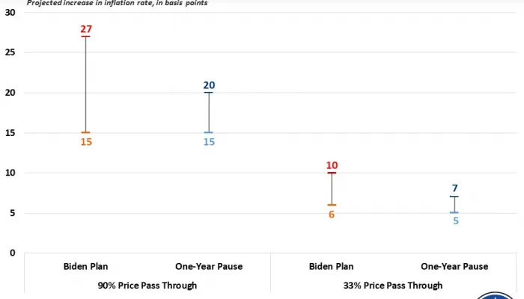
Task: Select Biden Plan label under 33% Pass Through
Action: click(332, 266)
